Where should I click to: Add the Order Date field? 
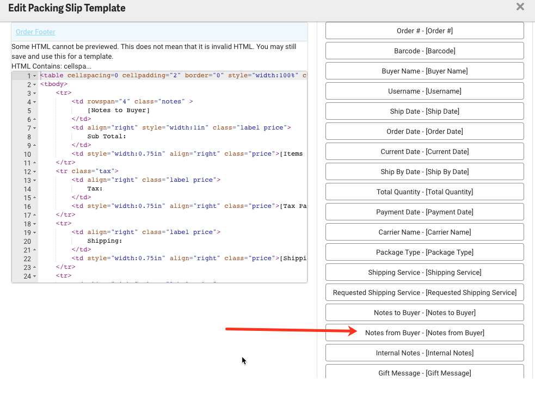tap(424, 131)
